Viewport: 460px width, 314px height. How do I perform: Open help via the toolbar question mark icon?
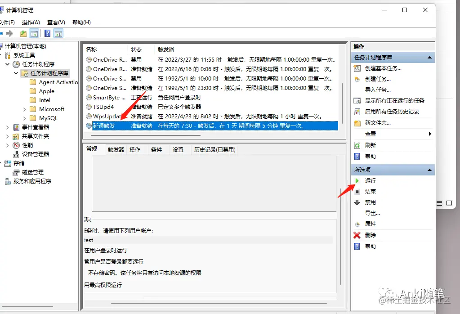coord(47,33)
